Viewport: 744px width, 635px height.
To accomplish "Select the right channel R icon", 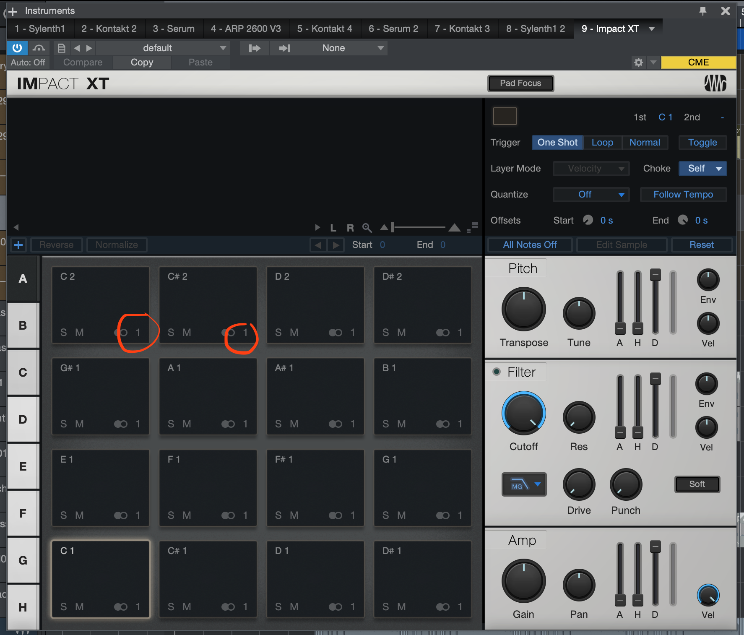I will pyautogui.click(x=350, y=228).
